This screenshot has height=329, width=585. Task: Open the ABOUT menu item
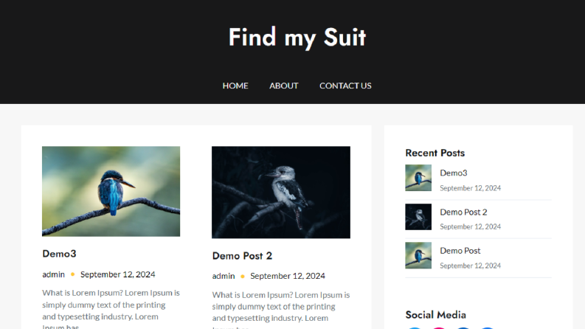(x=283, y=86)
